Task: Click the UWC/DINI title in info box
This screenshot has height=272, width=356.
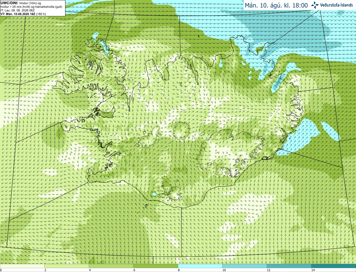Action: [9, 3]
